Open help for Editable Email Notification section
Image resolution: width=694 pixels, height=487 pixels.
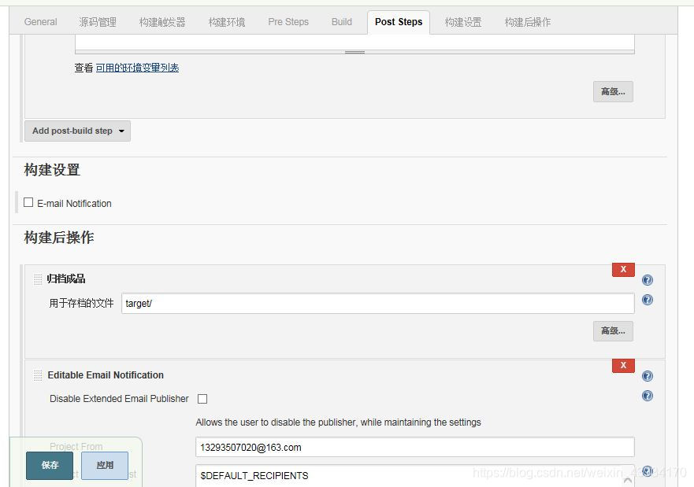pyautogui.click(x=647, y=375)
